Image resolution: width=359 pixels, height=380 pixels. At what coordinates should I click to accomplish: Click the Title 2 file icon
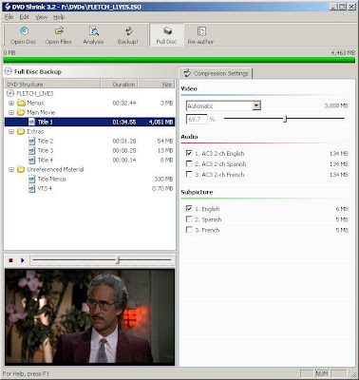[31, 141]
